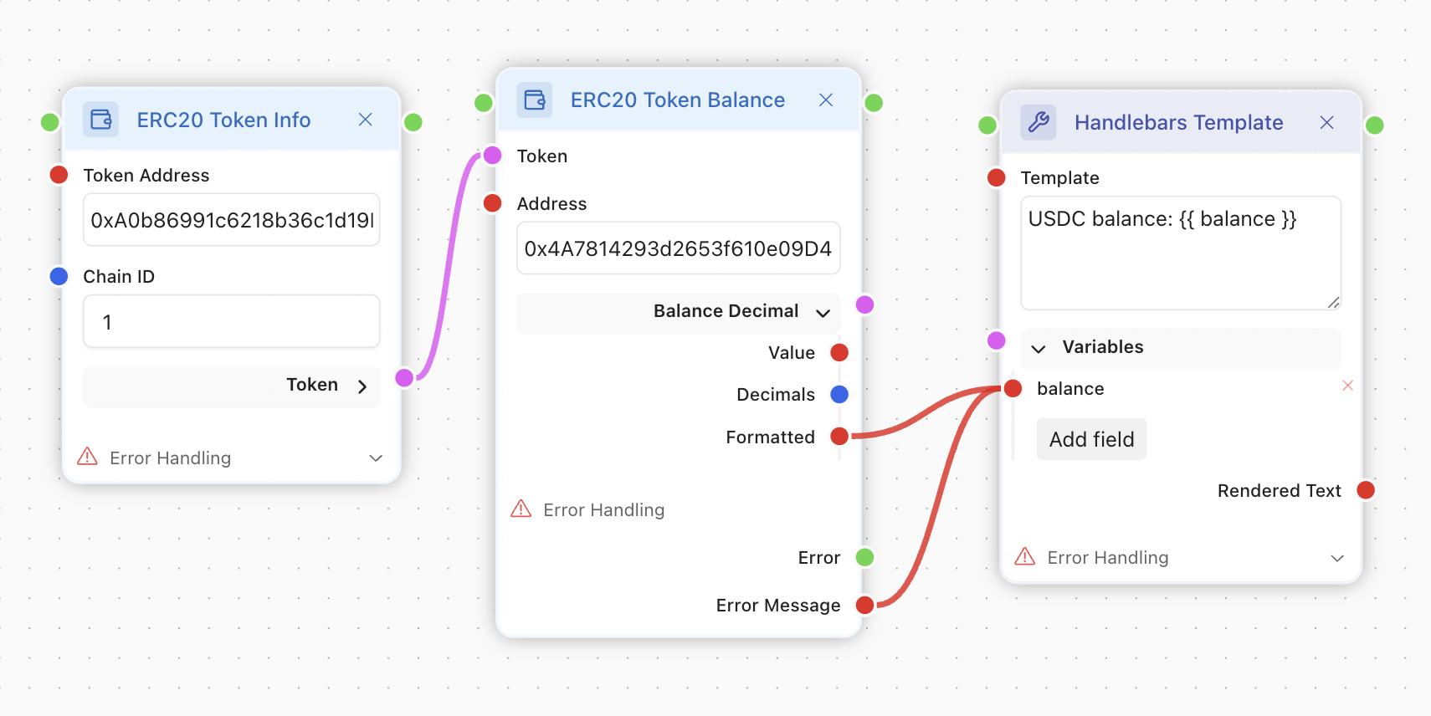The width and height of the screenshot is (1431, 716).
Task: Close the Handlebars Template node
Action: coord(1326,123)
